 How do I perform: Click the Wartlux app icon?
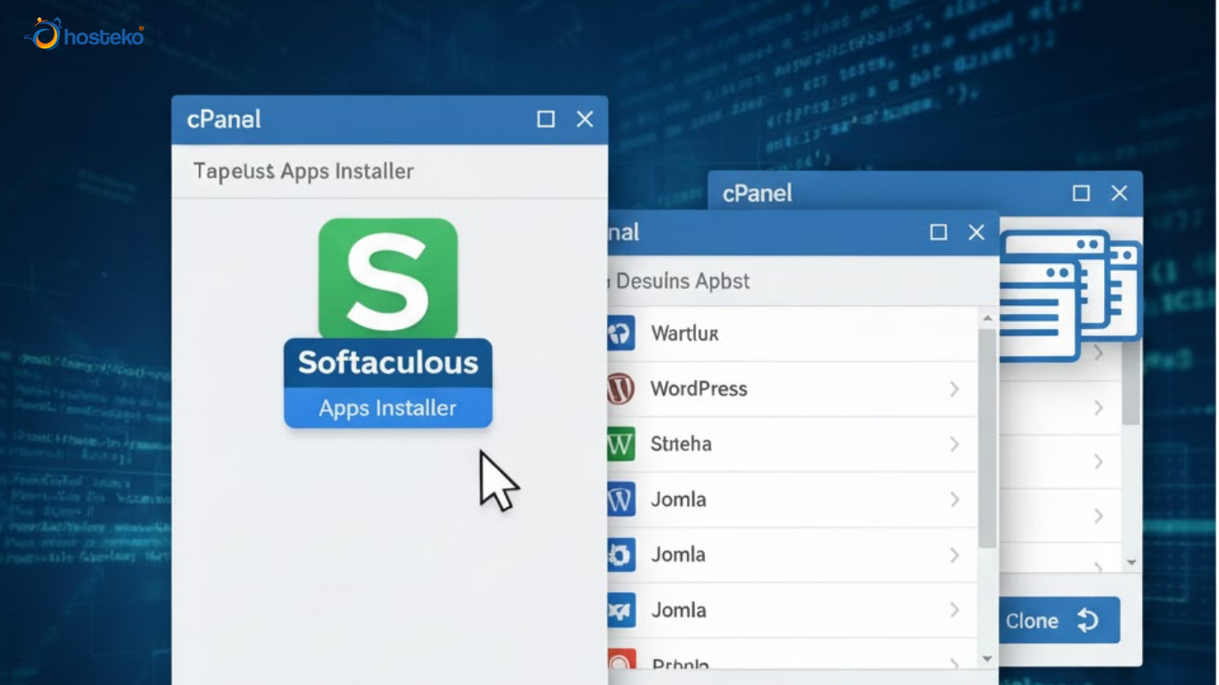[620, 334]
